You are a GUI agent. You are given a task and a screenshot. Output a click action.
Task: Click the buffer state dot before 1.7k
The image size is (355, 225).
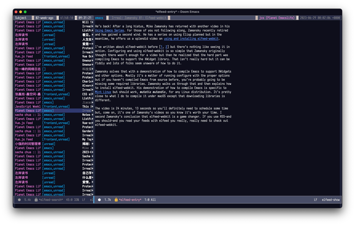pyautogui.click(x=99, y=200)
